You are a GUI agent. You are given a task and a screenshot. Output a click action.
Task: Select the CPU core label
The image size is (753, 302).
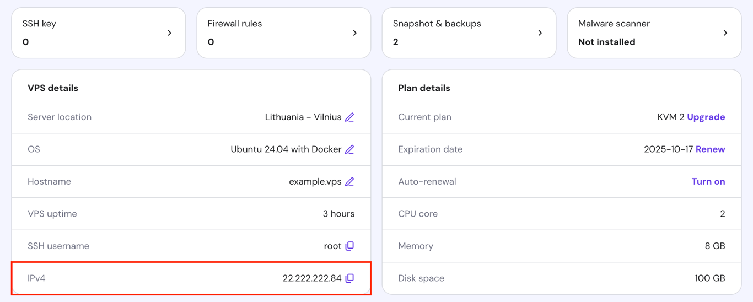click(x=418, y=214)
